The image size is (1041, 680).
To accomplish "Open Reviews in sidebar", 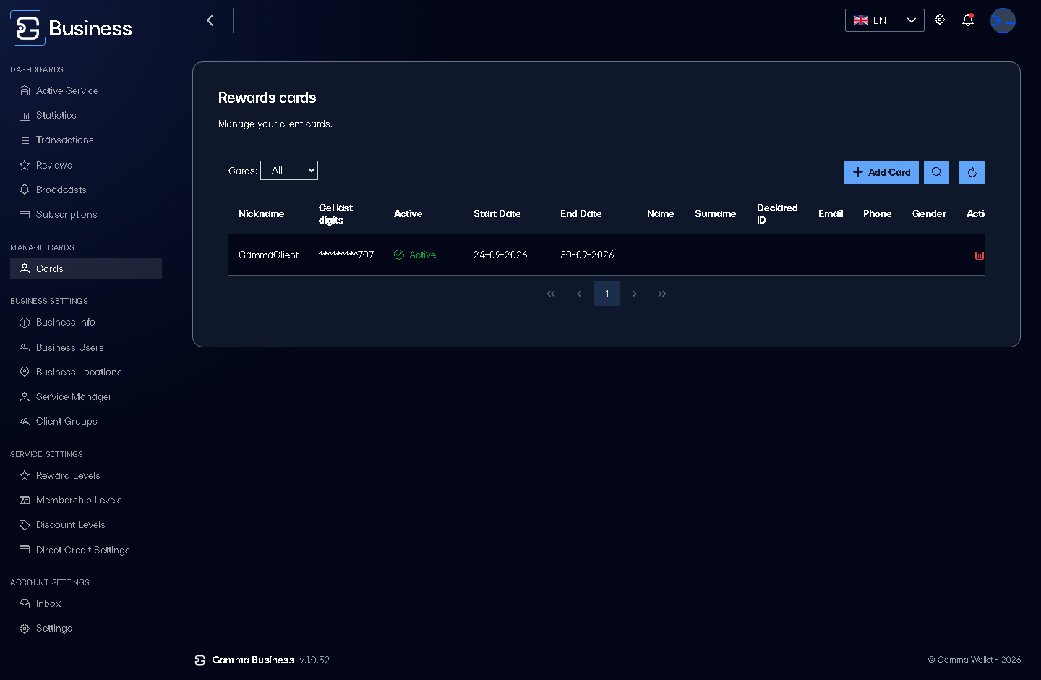I will (86, 165).
